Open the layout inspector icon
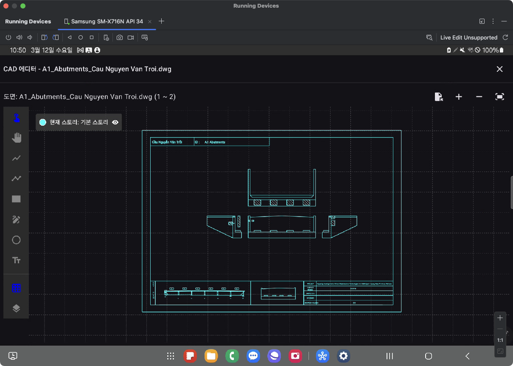The image size is (513, 366). (x=429, y=37)
